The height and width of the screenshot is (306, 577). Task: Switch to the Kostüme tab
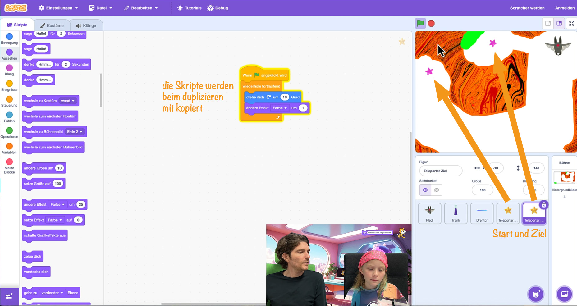[52, 25]
